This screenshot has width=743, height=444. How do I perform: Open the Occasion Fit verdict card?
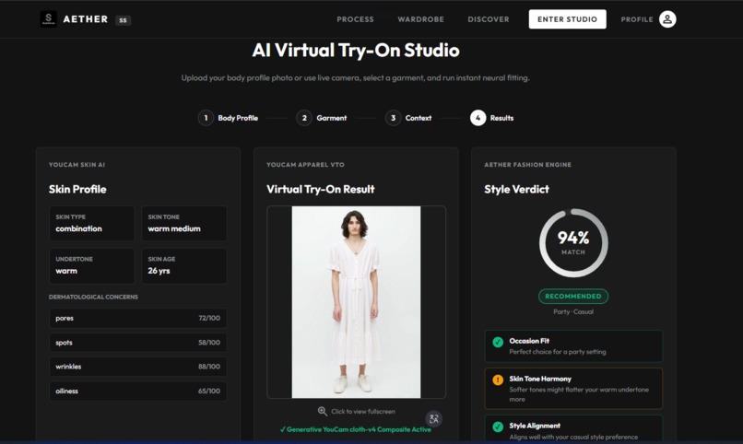[x=573, y=346]
